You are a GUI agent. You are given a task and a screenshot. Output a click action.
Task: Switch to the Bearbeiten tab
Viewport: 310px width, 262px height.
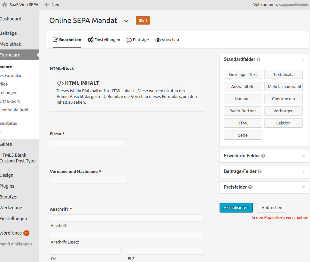click(67, 40)
